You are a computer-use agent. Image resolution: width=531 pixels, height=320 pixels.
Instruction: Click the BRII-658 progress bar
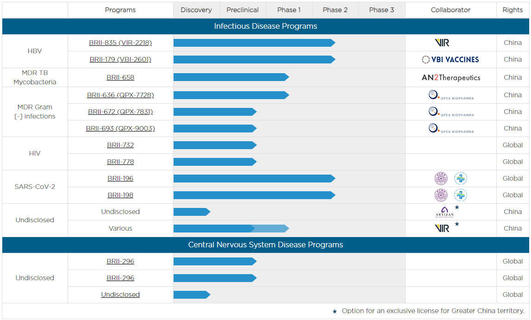(x=231, y=77)
